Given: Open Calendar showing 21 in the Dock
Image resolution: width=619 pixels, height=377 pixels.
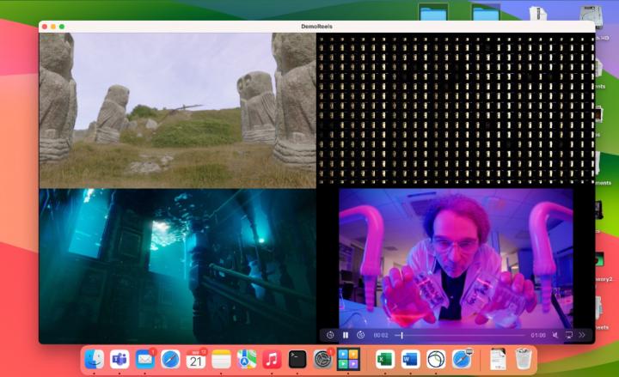Looking at the screenshot, I should click(x=196, y=359).
